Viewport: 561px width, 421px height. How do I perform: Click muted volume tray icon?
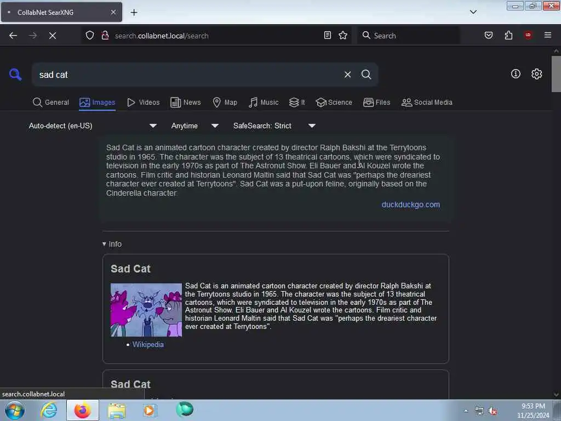(493, 411)
